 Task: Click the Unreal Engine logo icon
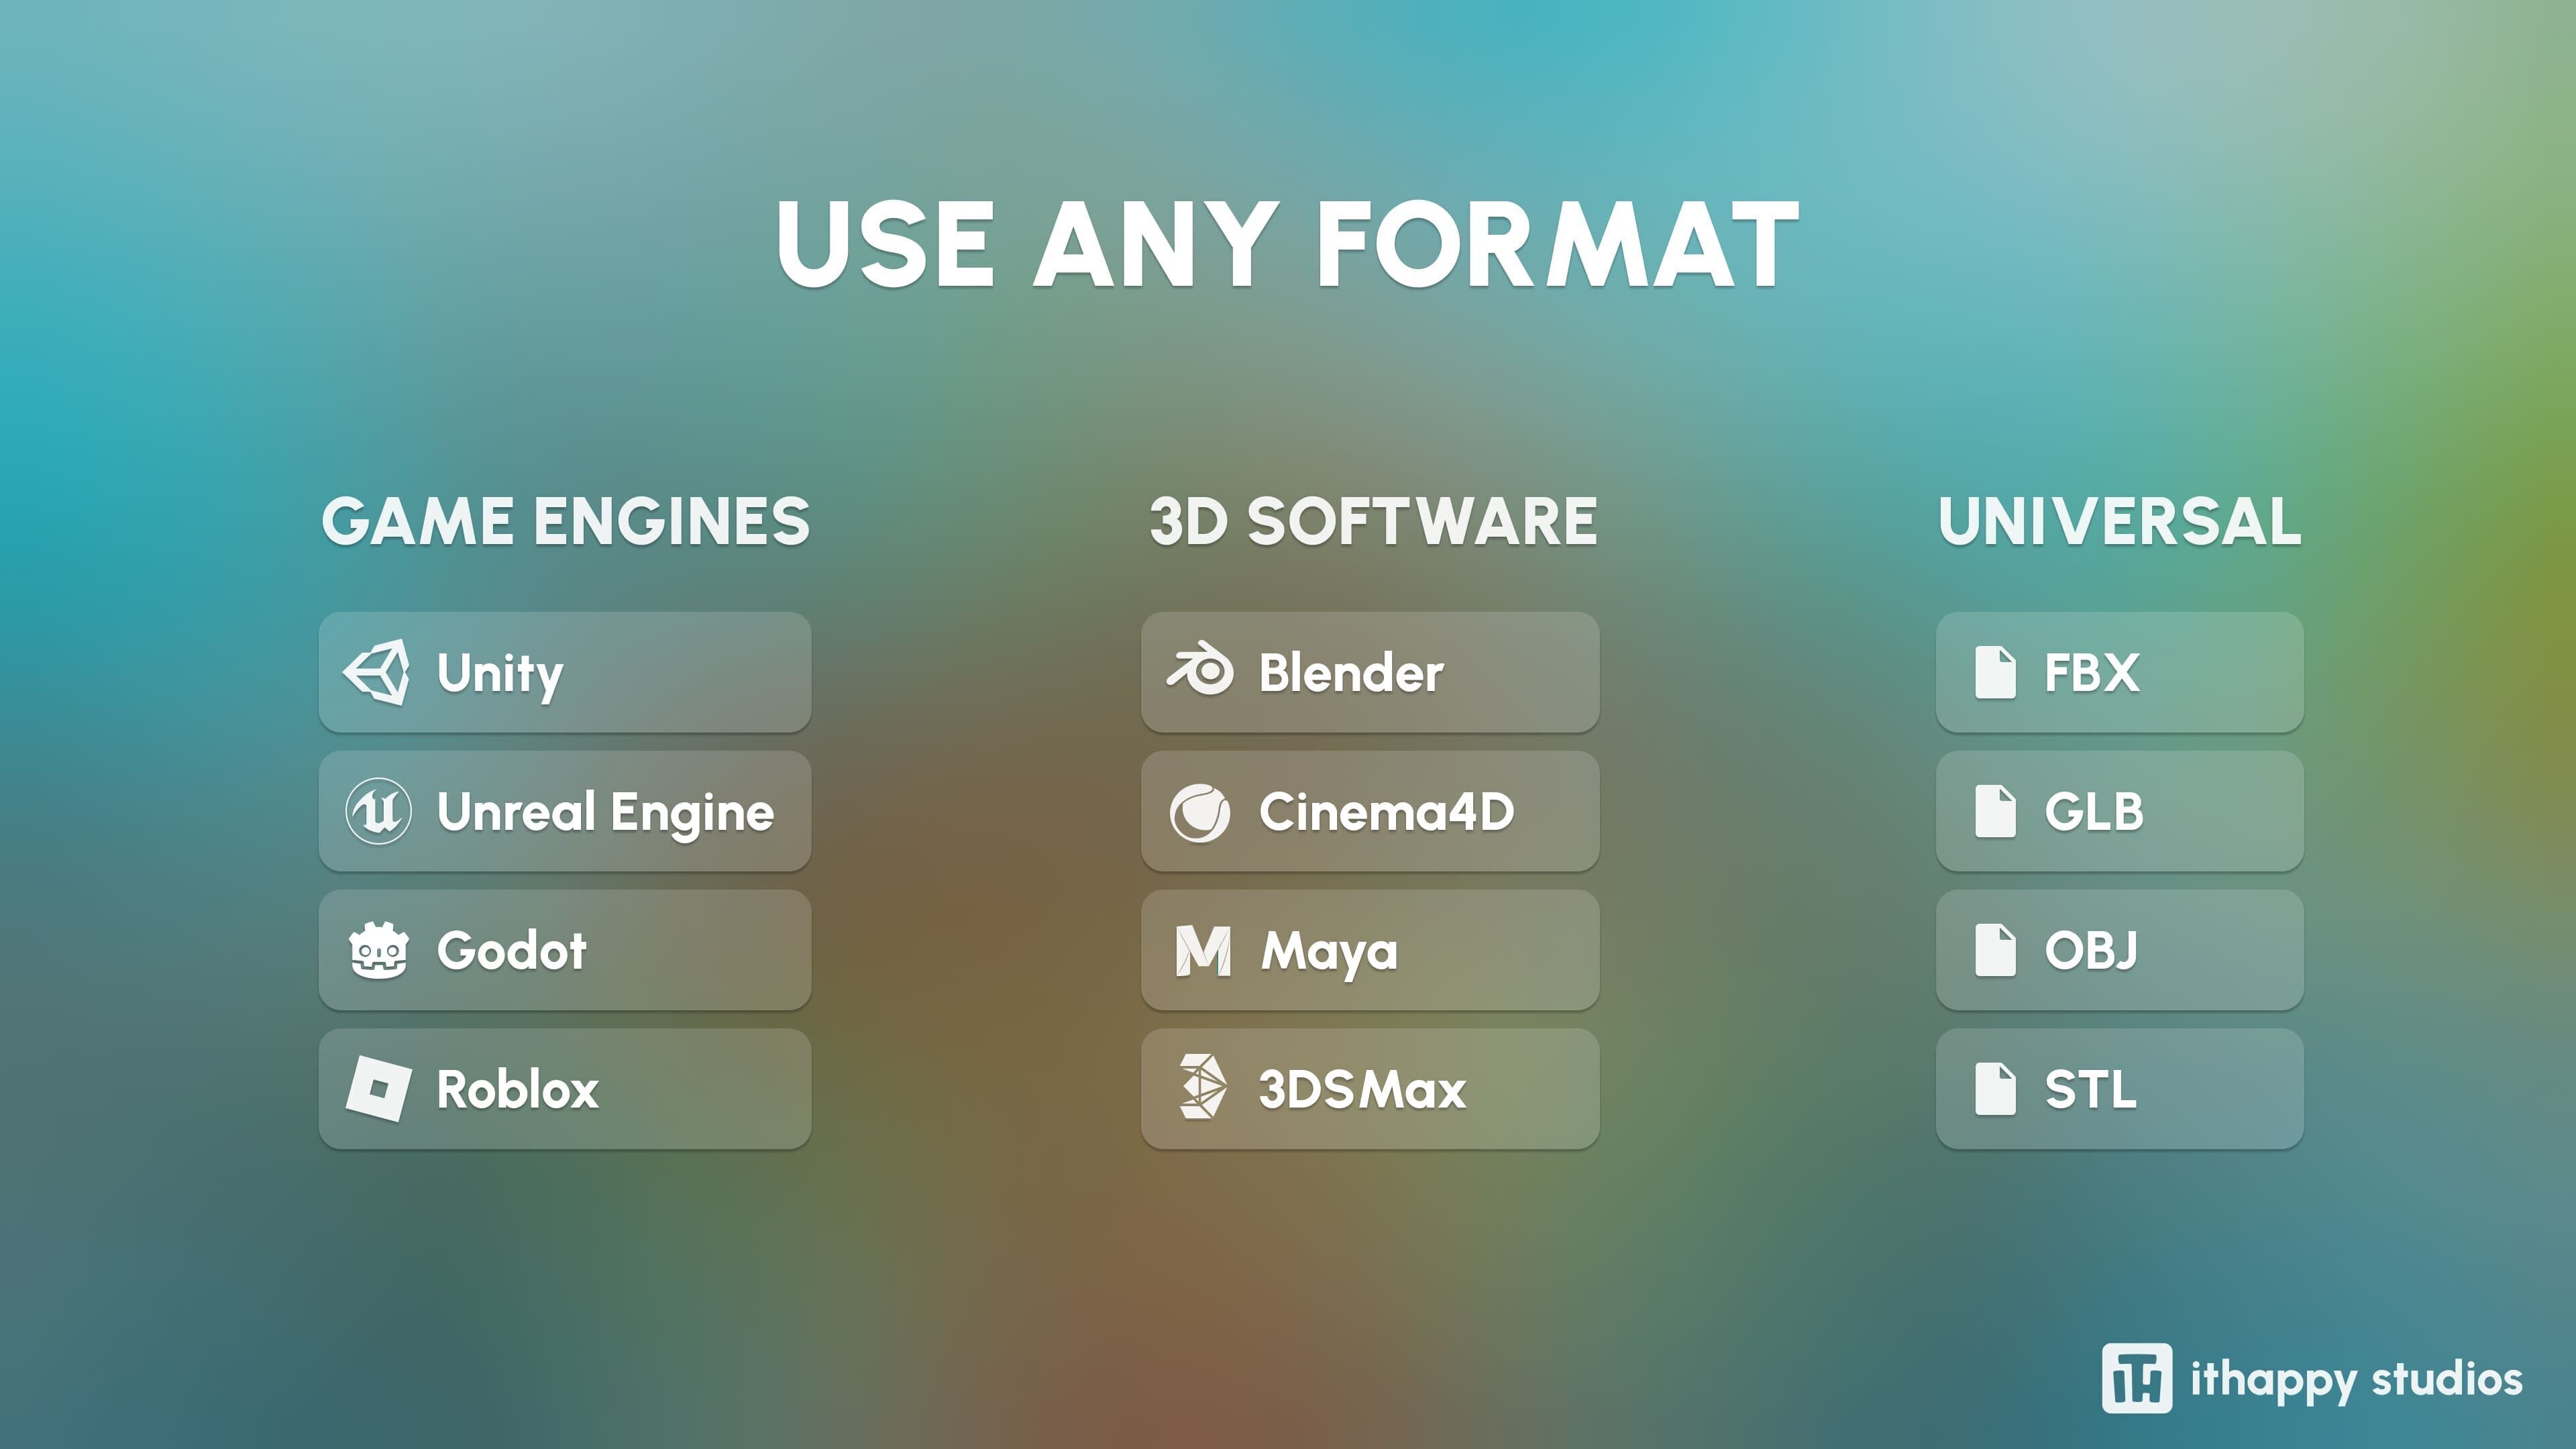(378, 811)
